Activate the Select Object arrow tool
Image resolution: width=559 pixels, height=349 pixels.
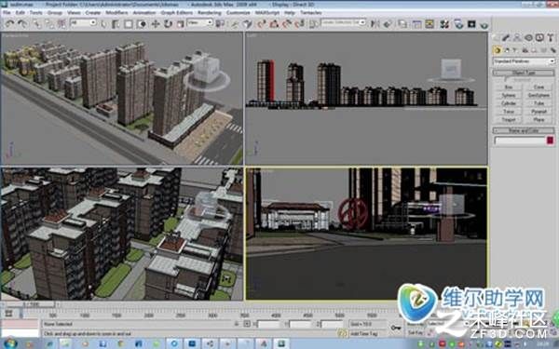coord(103,24)
